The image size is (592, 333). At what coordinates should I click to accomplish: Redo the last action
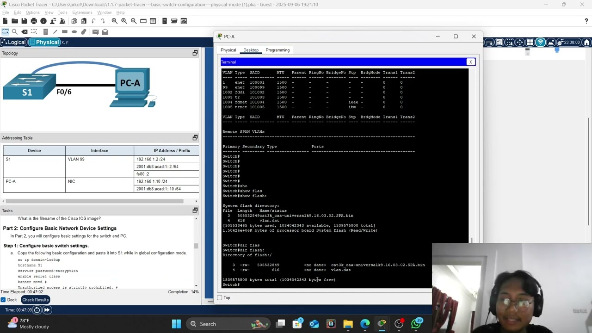pyautogui.click(x=103, y=21)
